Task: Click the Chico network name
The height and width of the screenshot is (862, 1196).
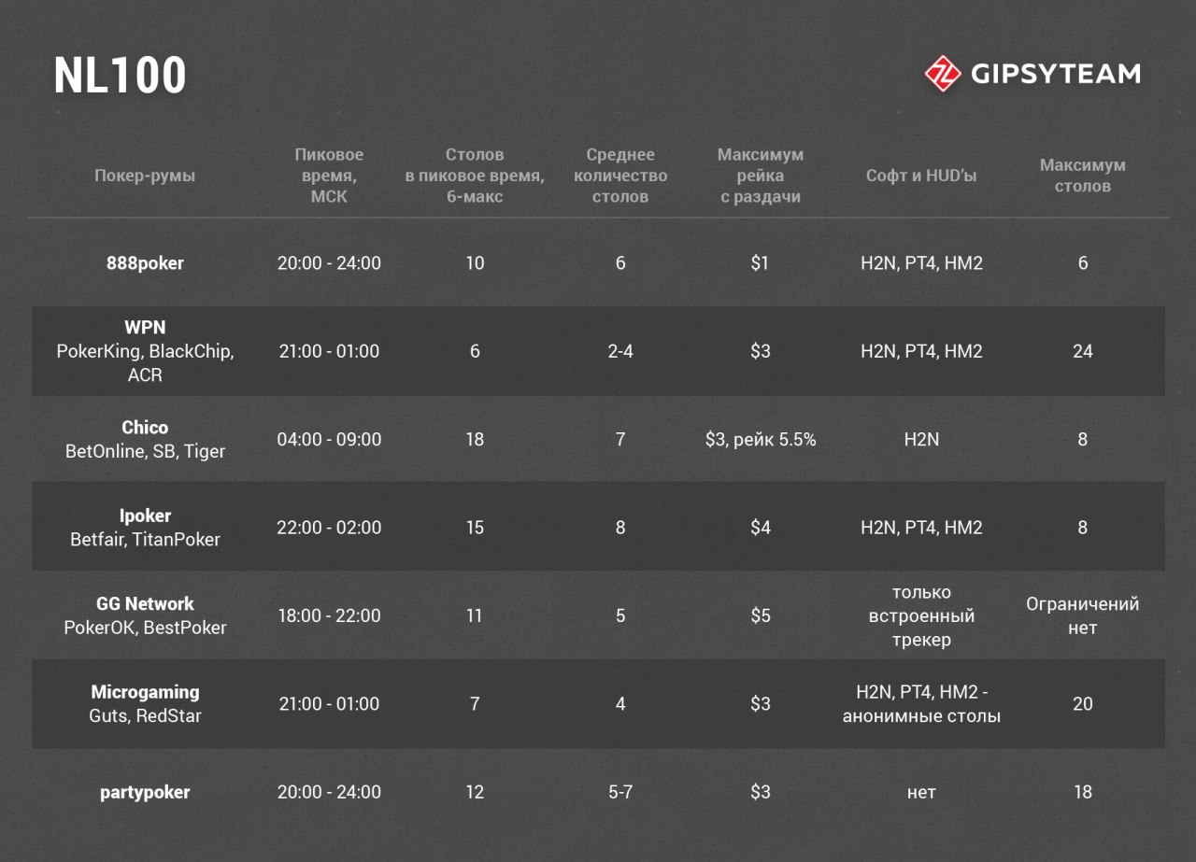Action: (145, 428)
